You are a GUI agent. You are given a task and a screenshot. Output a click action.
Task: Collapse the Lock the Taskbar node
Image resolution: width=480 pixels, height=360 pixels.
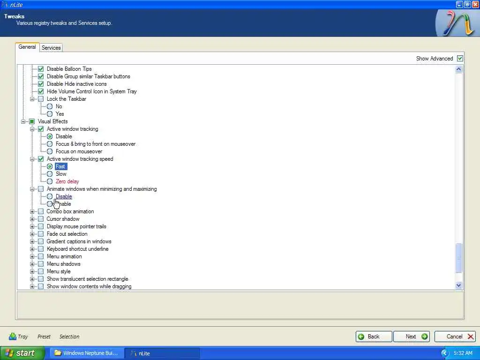[32, 99]
